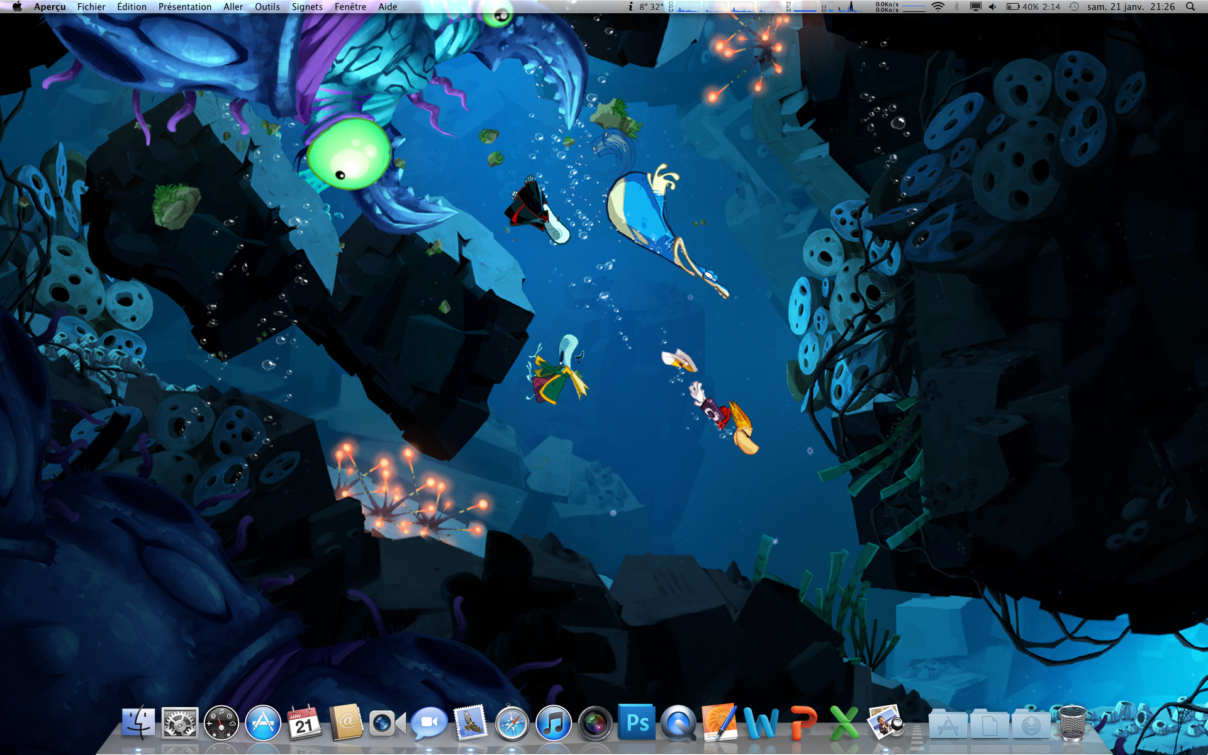
Task: Open the volume menu bar control
Action: [992, 7]
